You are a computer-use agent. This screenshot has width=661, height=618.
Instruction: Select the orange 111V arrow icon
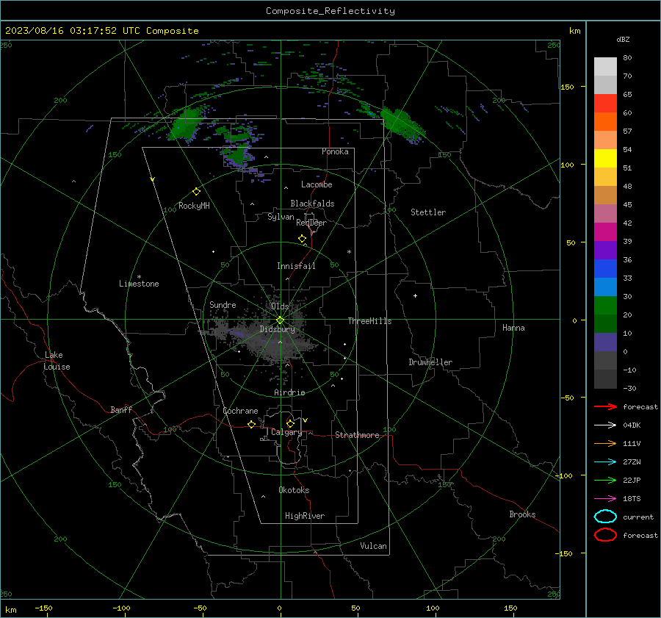click(x=605, y=443)
